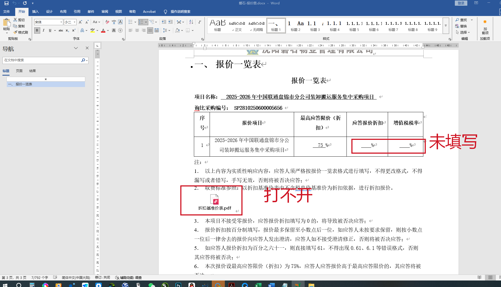Switch to the Review (审阅) ribbon tab

point(105,11)
